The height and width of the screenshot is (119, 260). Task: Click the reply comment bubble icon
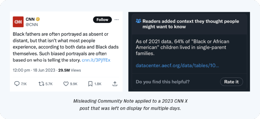(x=17, y=84)
